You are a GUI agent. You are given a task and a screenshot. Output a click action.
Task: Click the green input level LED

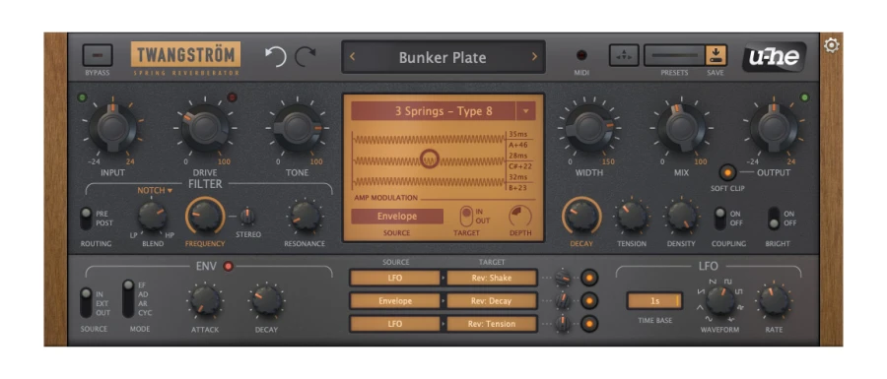pyautogui.click(x=83, y=97)
